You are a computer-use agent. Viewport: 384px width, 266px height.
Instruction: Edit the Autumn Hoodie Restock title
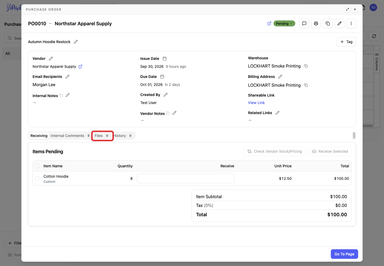click(76, 42)
